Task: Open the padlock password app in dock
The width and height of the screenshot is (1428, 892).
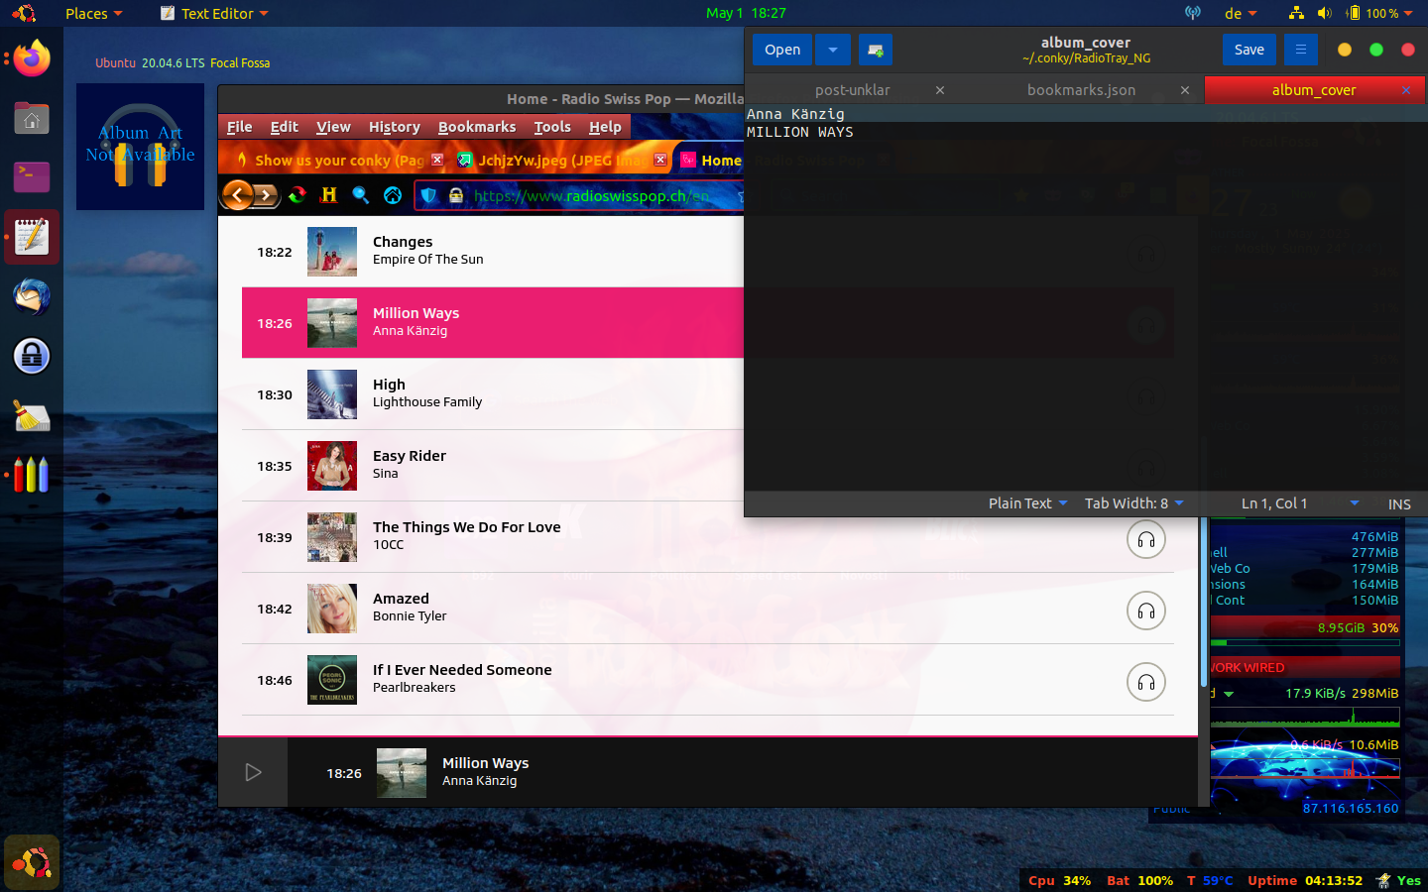Action: point(32,356)
